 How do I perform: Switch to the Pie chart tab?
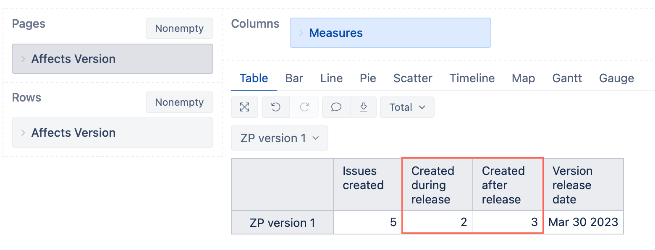(x=368, y=78)
